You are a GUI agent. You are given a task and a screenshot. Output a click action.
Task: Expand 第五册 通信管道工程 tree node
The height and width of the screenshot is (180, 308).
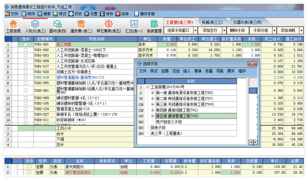point(153,116)
